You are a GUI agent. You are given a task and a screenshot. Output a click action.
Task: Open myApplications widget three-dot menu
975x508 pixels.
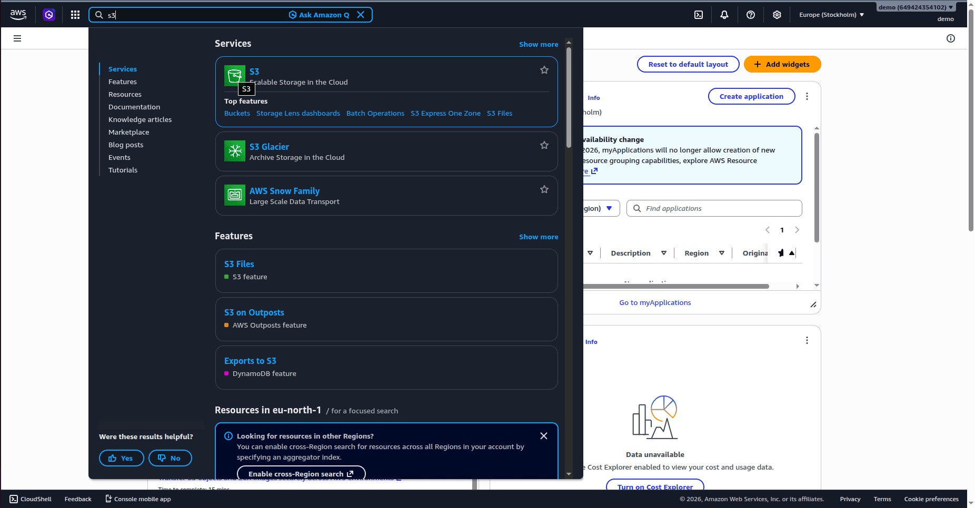[807, 96]
